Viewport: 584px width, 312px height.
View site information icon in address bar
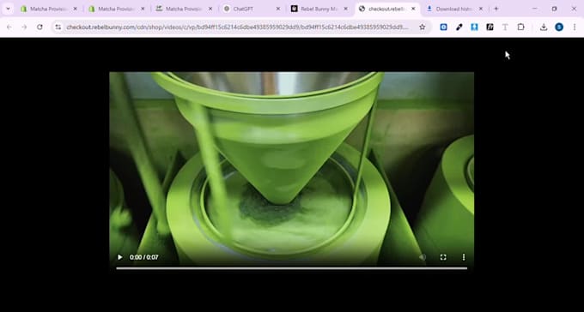coord(58,27)
